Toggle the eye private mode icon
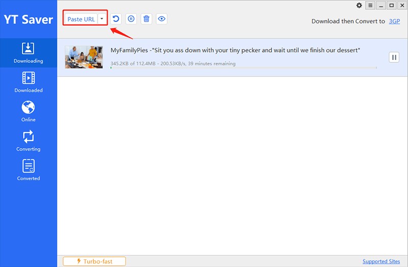The image size is (408, 267). pyautogui.click(x=162, y=19)
